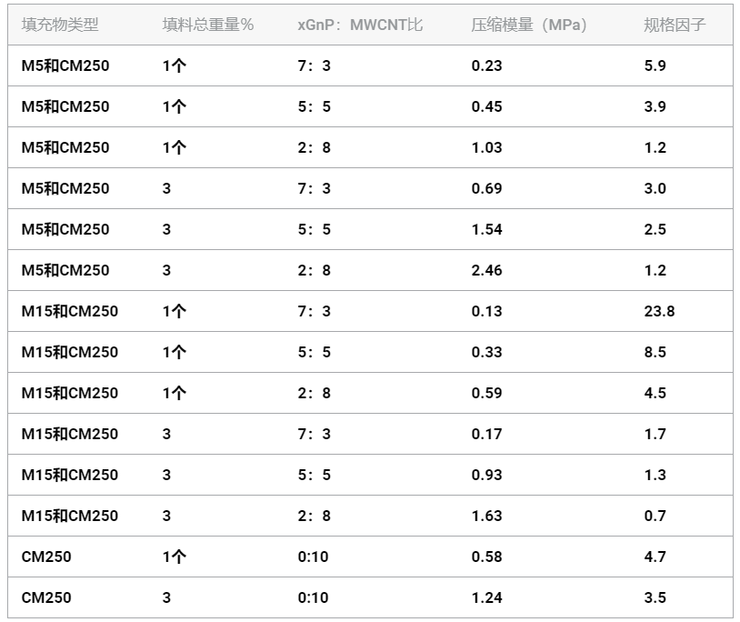Select the cell containing 23.8

point(659,311)
